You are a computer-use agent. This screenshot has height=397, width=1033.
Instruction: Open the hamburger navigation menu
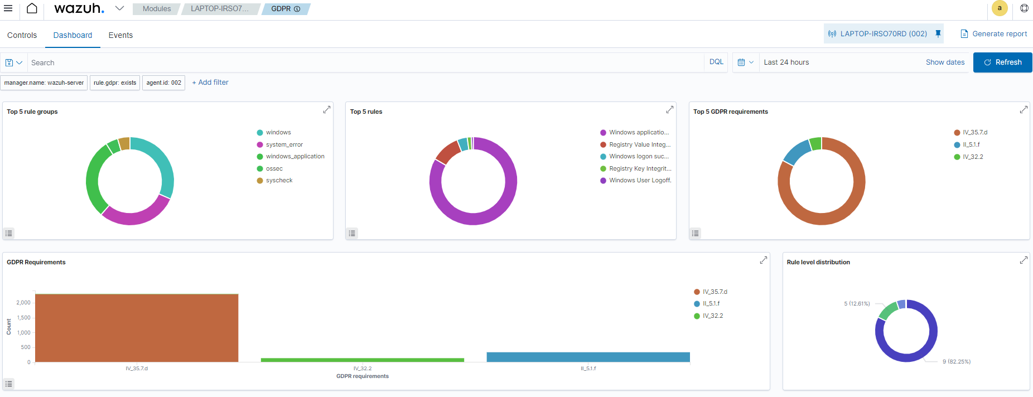8,8
